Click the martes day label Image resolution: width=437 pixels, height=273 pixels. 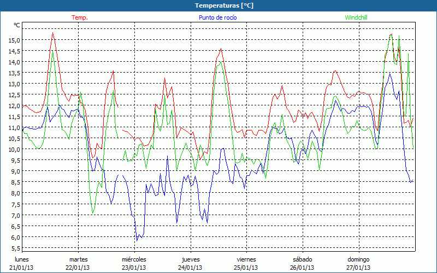79,259
